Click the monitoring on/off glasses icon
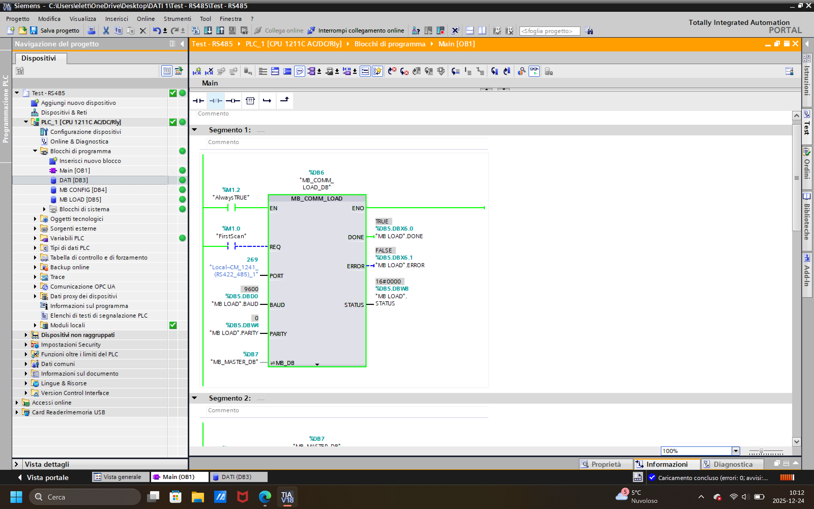Image resolution: width=814 pixels, height=509 pixels. tap(534, 71)
